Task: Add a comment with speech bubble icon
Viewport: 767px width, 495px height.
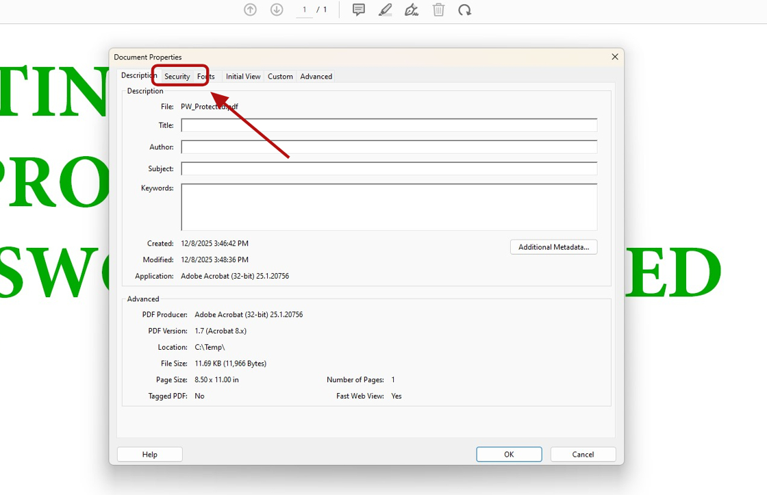Action: (x=359, y=10)
